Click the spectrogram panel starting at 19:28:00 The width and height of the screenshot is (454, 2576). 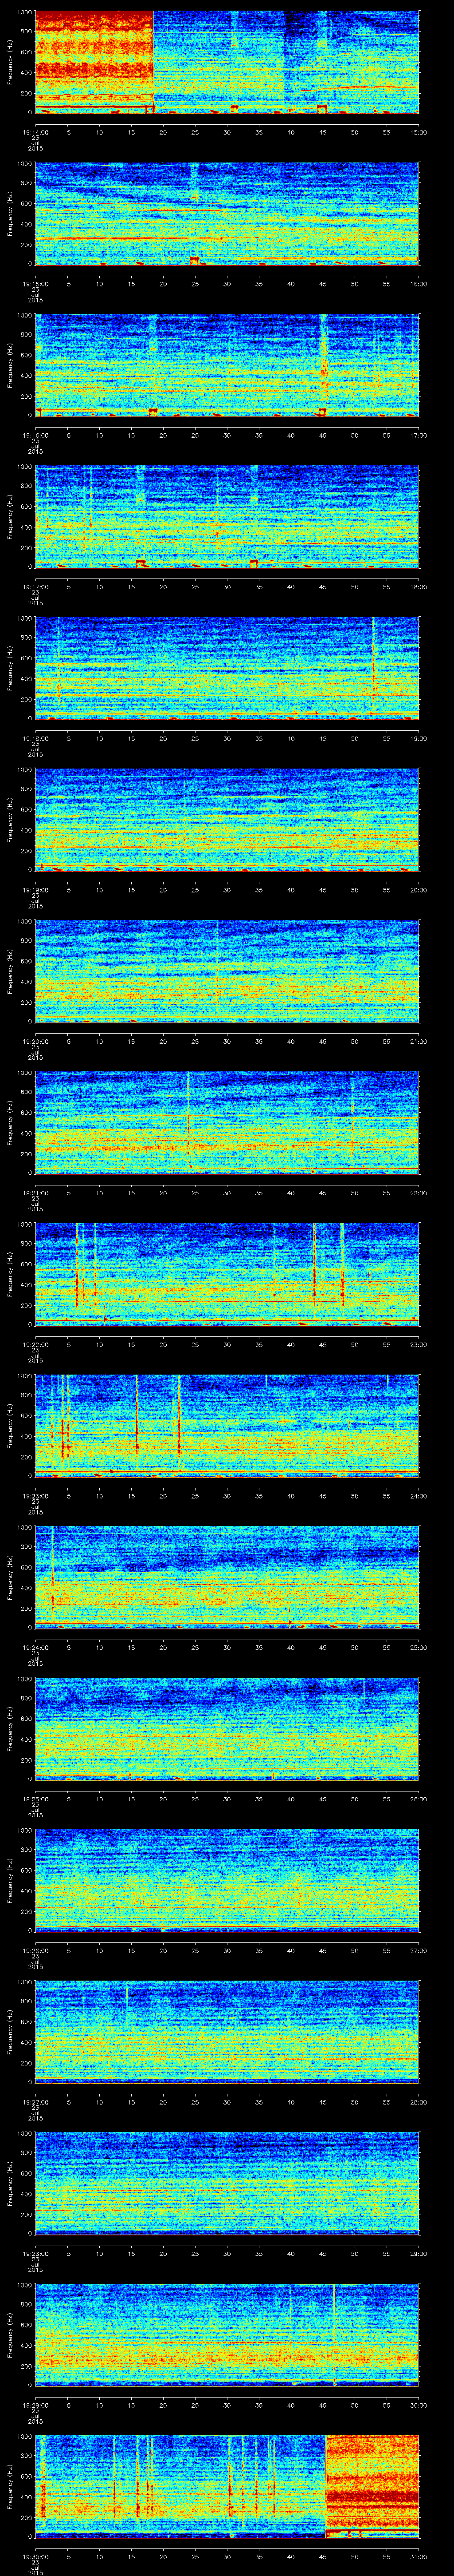click(x=227, y=2183)
